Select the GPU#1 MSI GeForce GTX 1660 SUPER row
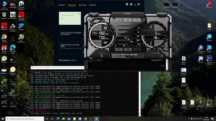The image size is (216, 121). [72, 48]
